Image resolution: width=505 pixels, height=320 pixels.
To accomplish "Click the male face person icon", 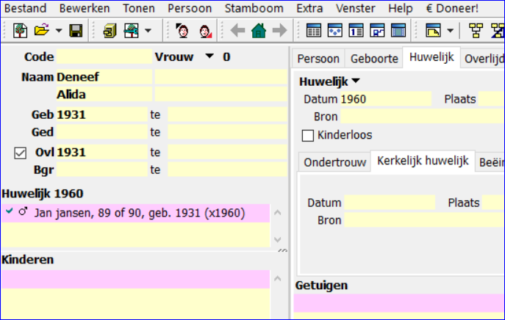I will pos(182,31).
